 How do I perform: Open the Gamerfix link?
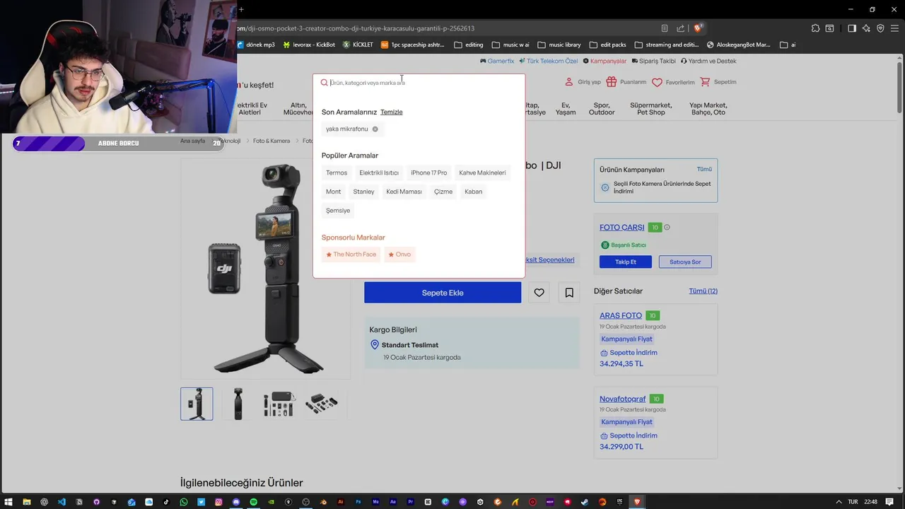tap(497, 62)
